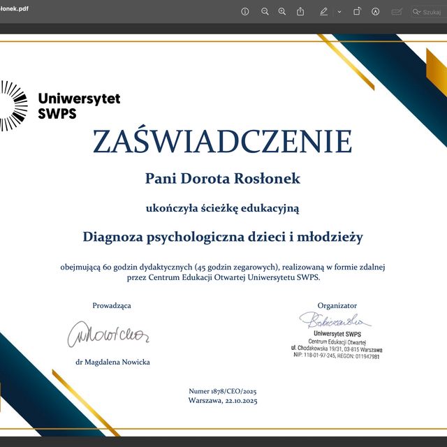
Task: Click the NIP and REGON line
Action: coord(337,356)
